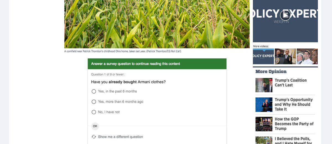Play the Policy Experts video
Screen dimensions: 332x144
[x=285, y=15]
